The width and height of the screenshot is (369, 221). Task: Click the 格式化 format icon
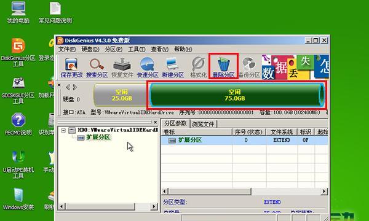(x=199, y=68)
